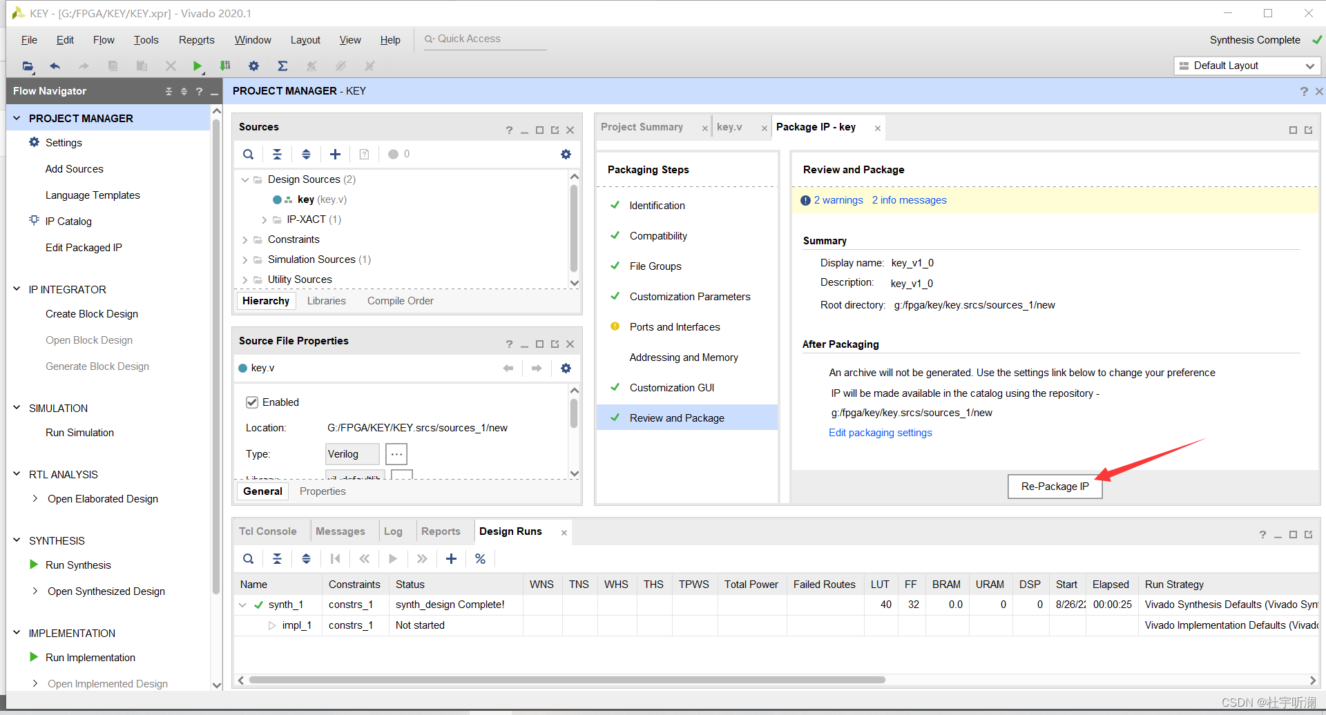
Task: Go to next object in Source File Properties
Action: click(x=537, y=369)
